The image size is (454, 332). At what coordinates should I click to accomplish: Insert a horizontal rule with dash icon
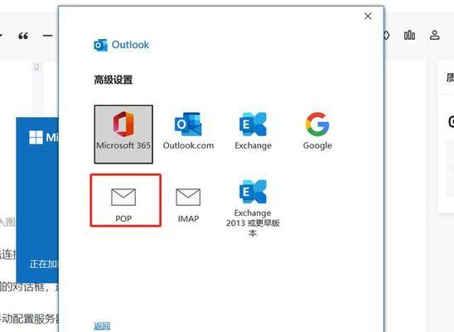click(47, 36)
